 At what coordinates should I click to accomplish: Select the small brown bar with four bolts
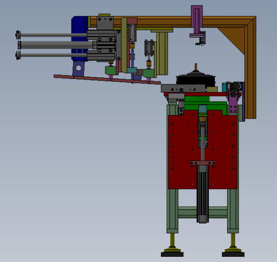click(x=203, y=163)
